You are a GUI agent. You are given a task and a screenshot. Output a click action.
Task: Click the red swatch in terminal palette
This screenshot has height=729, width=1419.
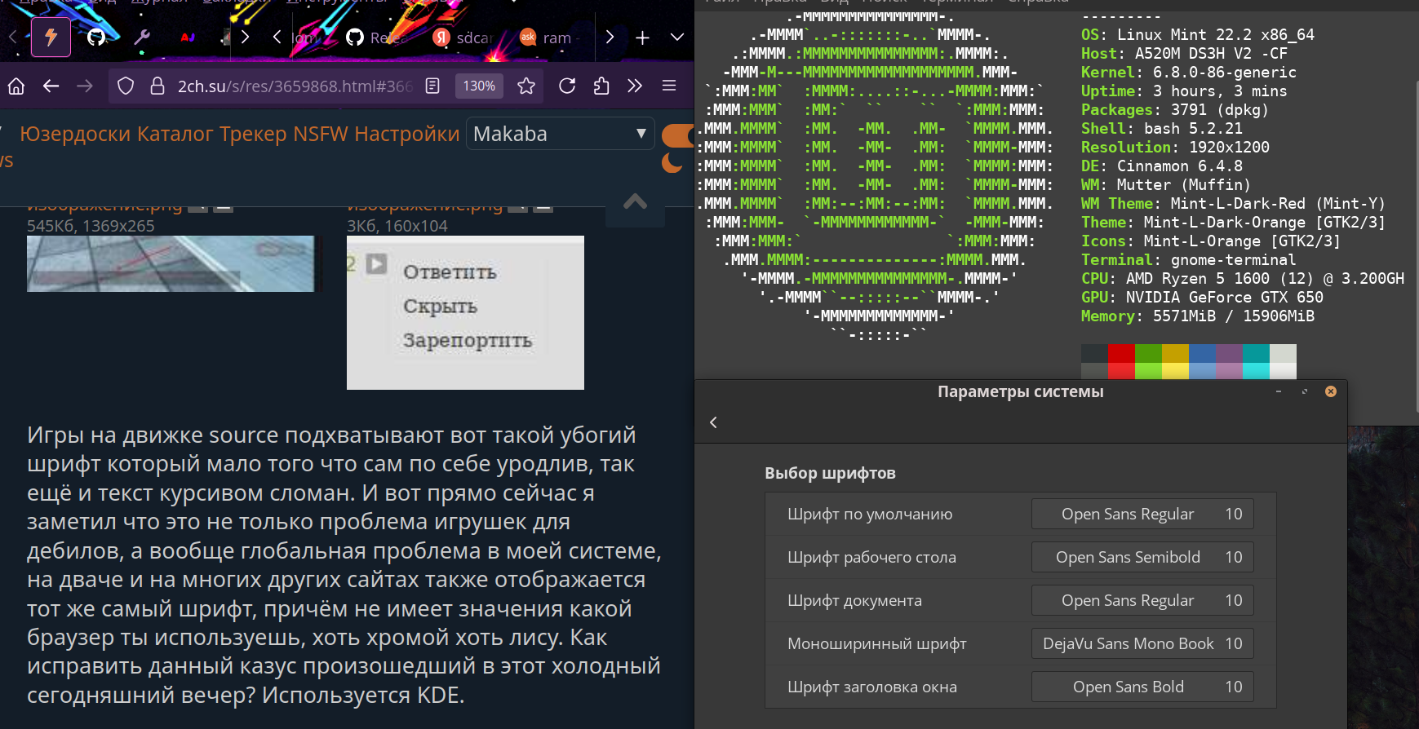click(x=1121, y=353)
